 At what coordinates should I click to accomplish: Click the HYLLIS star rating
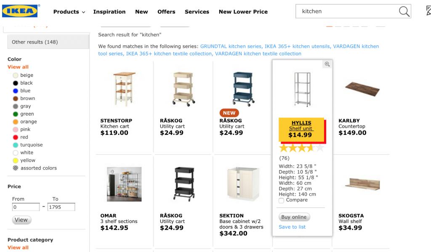pos(302,148)
